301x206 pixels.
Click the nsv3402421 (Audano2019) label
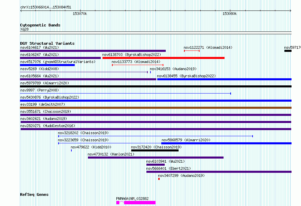pos(44,119)
